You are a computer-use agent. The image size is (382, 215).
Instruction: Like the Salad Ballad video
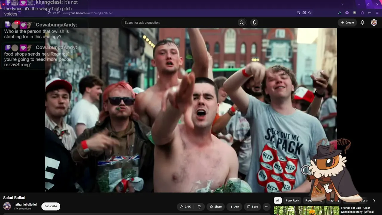(185, 207)
